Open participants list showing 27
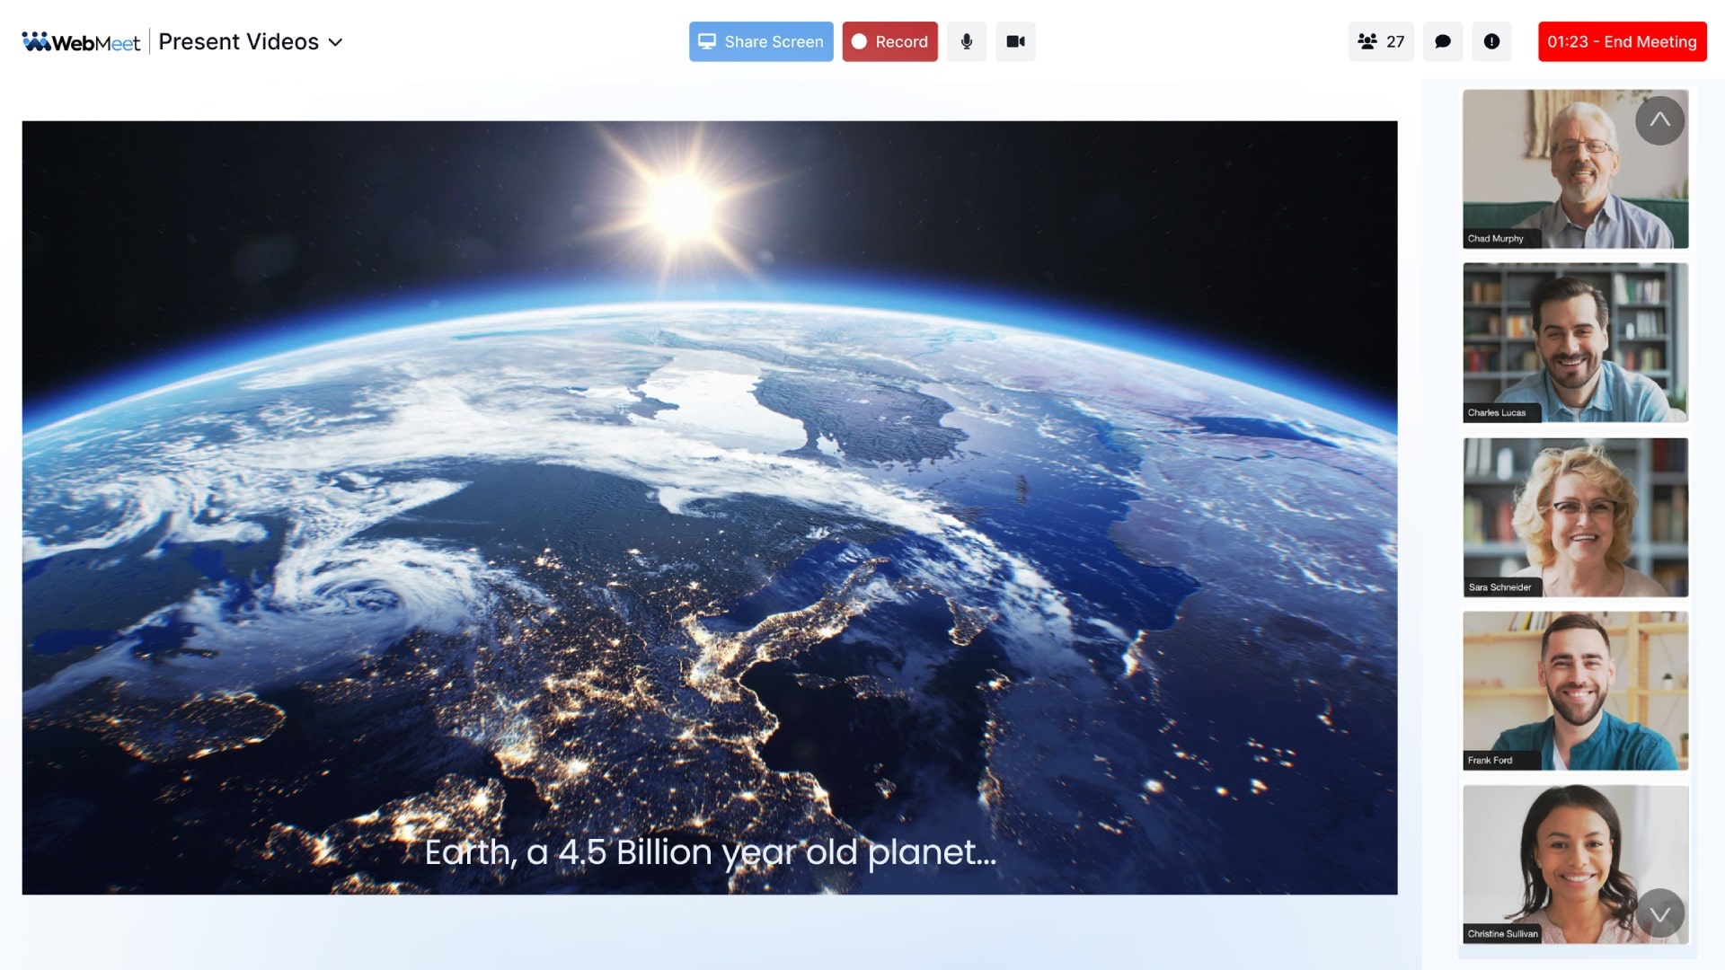Viewport: 1725px width, 970px height. pyautogui.click(x=1381, y=41)
